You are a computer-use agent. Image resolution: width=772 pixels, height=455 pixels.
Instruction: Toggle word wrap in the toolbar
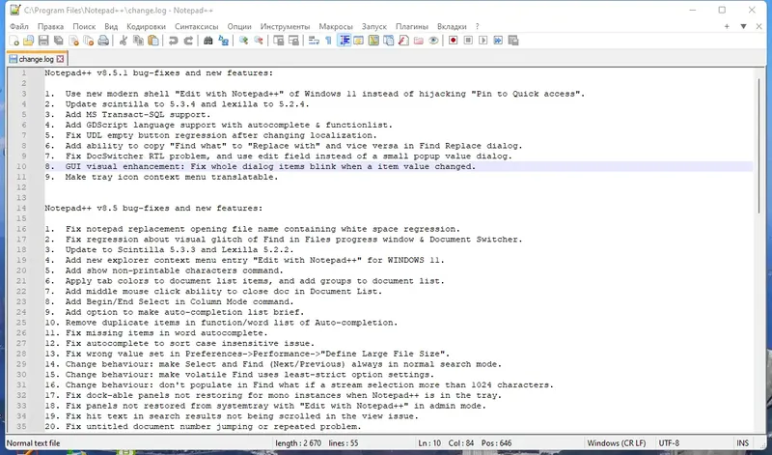pos(314,41)
